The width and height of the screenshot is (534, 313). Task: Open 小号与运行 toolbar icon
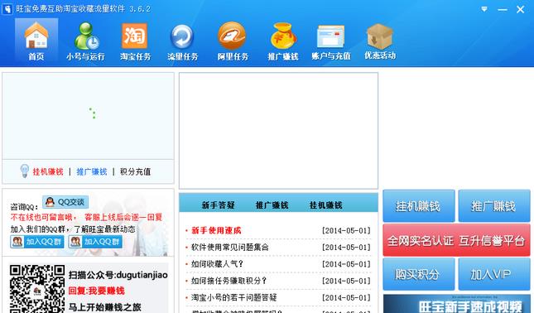tap(85, 41)
